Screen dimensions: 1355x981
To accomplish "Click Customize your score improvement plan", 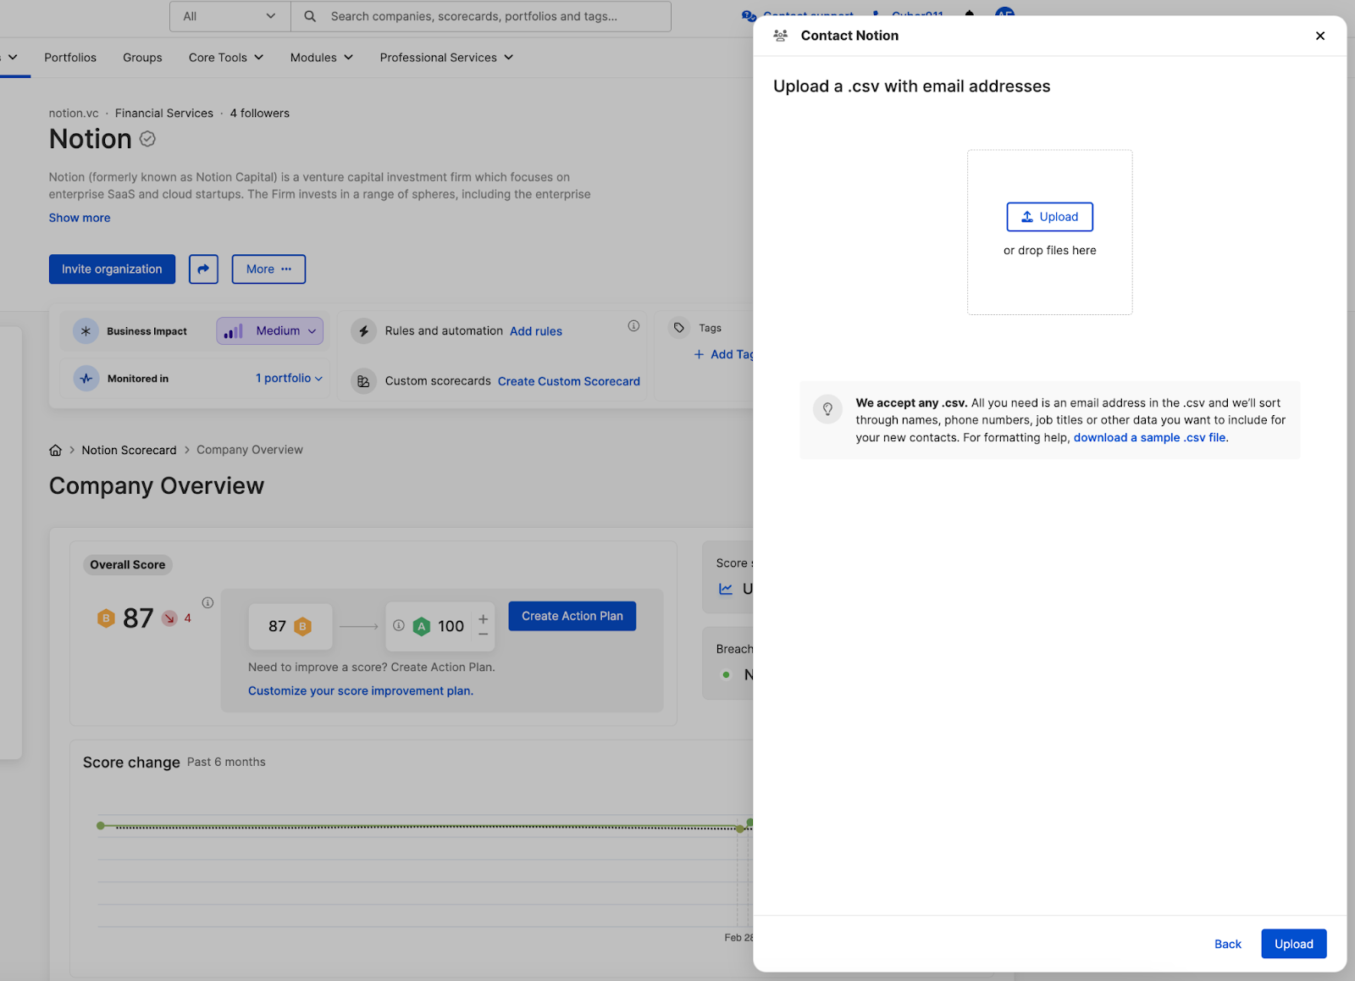I will pyautogui.click(x=361, y=691).
